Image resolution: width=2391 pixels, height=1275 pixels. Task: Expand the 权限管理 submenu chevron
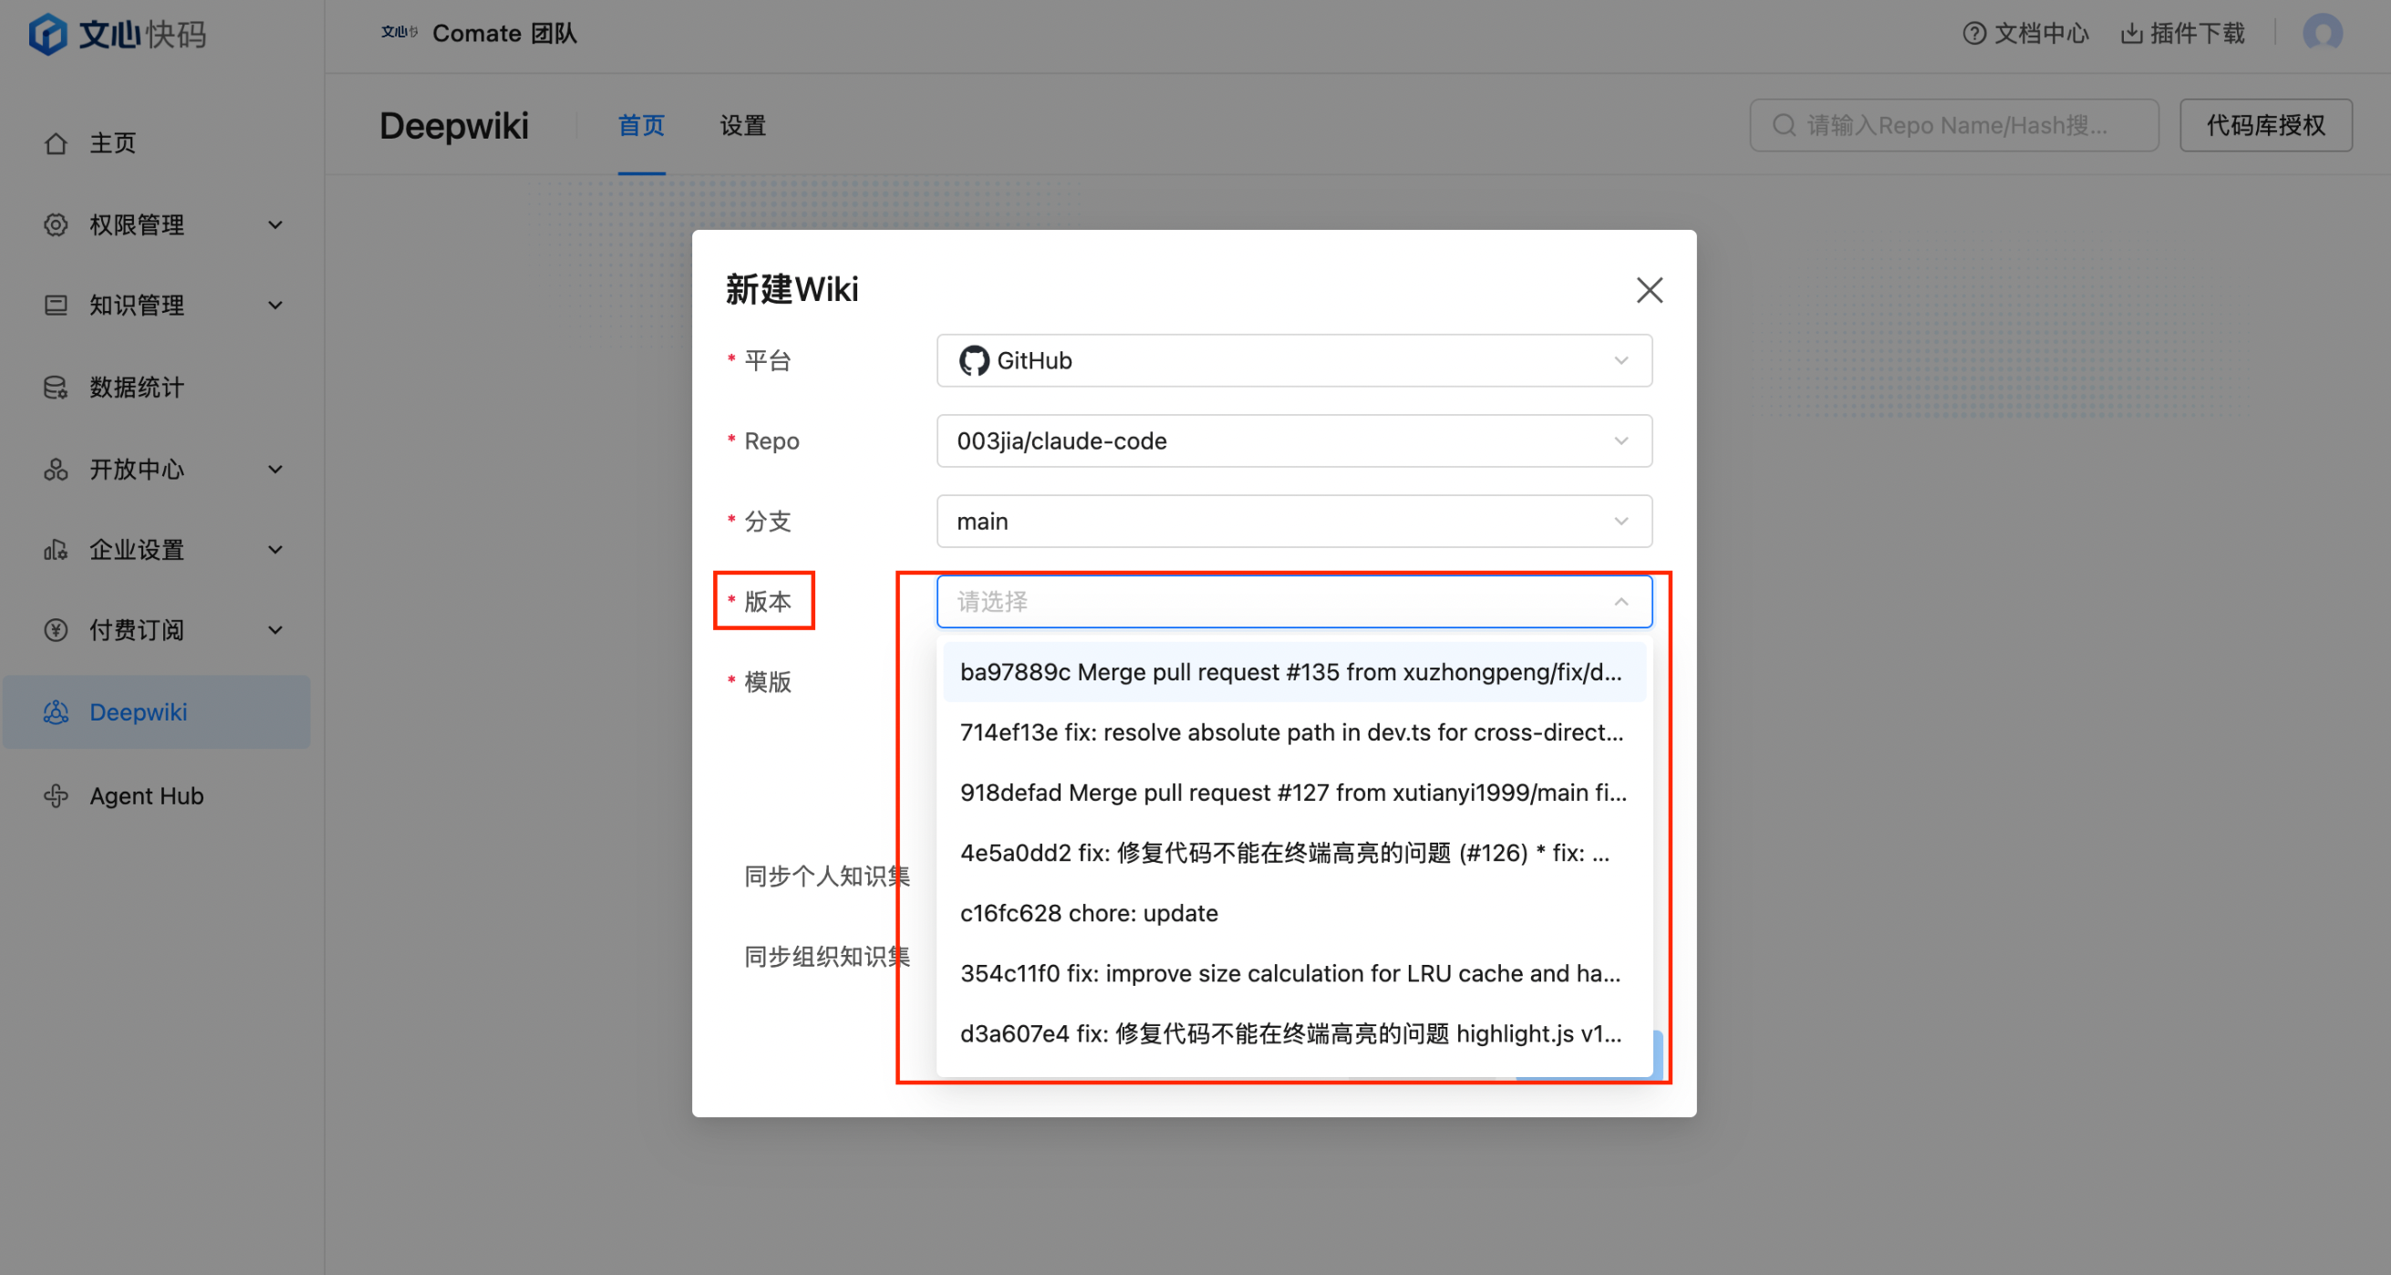tap(275, 224)
